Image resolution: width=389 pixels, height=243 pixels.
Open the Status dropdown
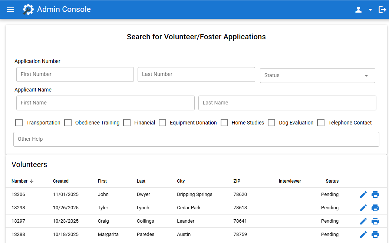coord(317,75)
